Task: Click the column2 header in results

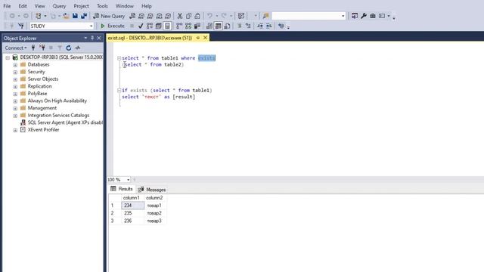Action: click(x=154, y=198)
